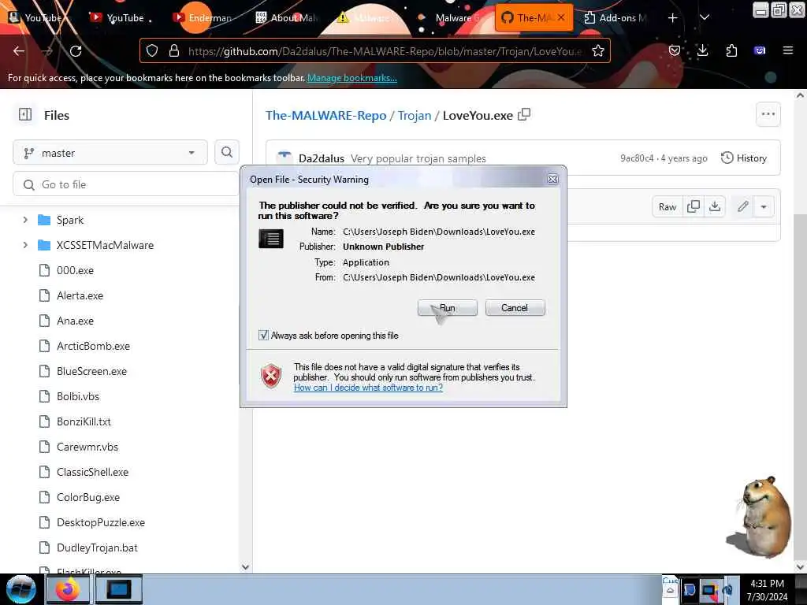The height and width of the screenshot is (605, 807).
Task: Copy raw file contents icon
Action: (694, 207)
